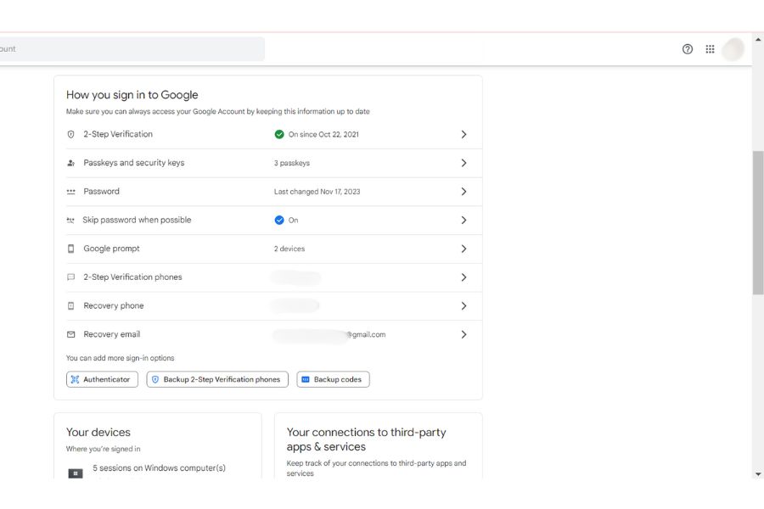The width and height of the screenshot is (764, 509).
Task: Click the Recovery email envelope icon
Action: pos(71,334)
